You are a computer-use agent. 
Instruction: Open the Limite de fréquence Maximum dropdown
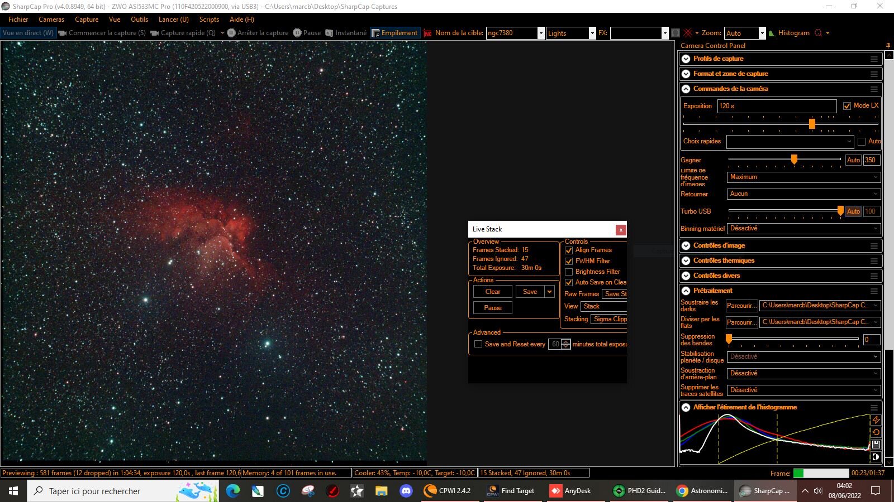click(x=803, y=177)
